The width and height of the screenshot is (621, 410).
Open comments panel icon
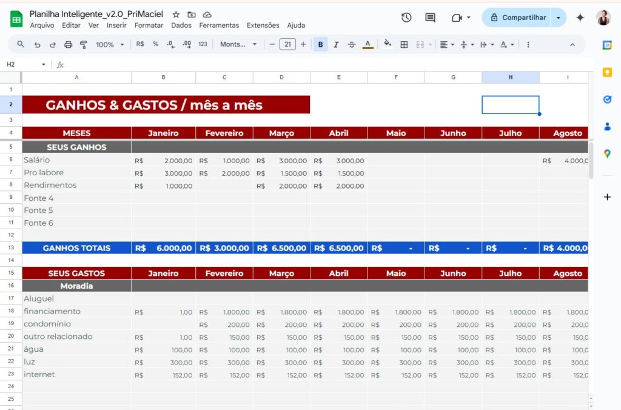[430, 18]
